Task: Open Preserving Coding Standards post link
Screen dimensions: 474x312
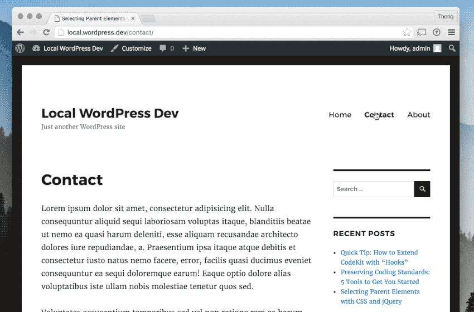Action: tap(385, 277)
